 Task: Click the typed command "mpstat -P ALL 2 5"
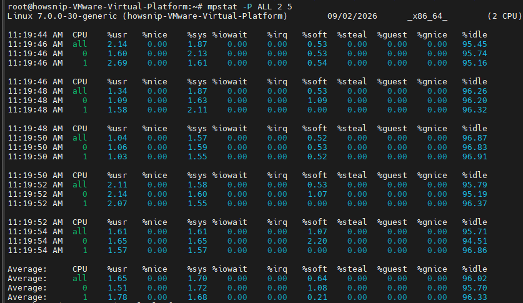pyautogui.click(x=249, y=7)
